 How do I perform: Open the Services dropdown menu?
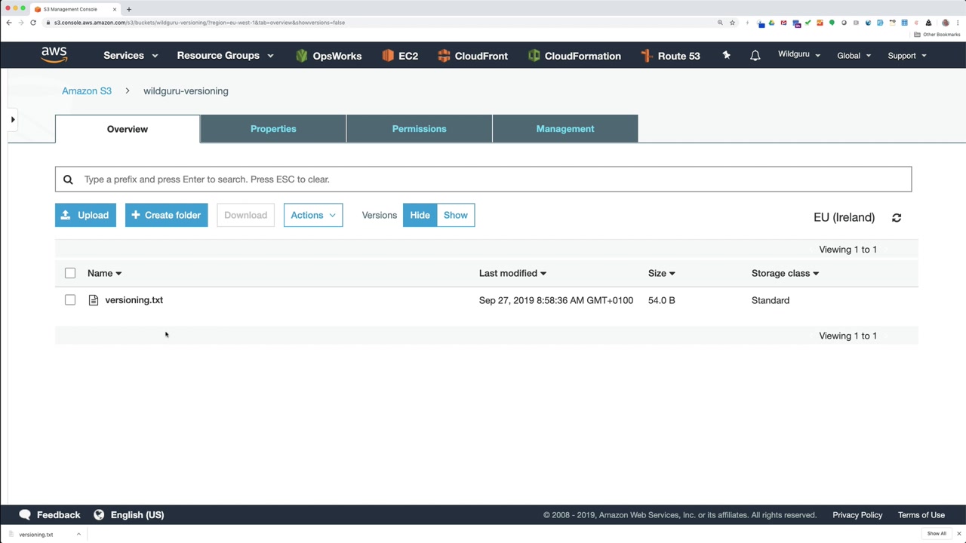131,56
